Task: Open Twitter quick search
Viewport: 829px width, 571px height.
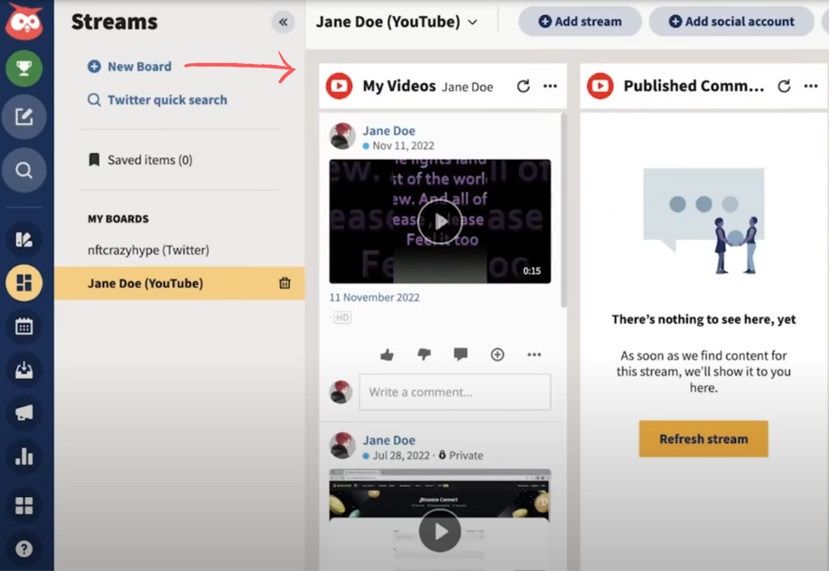Action: tap(157, 100)
